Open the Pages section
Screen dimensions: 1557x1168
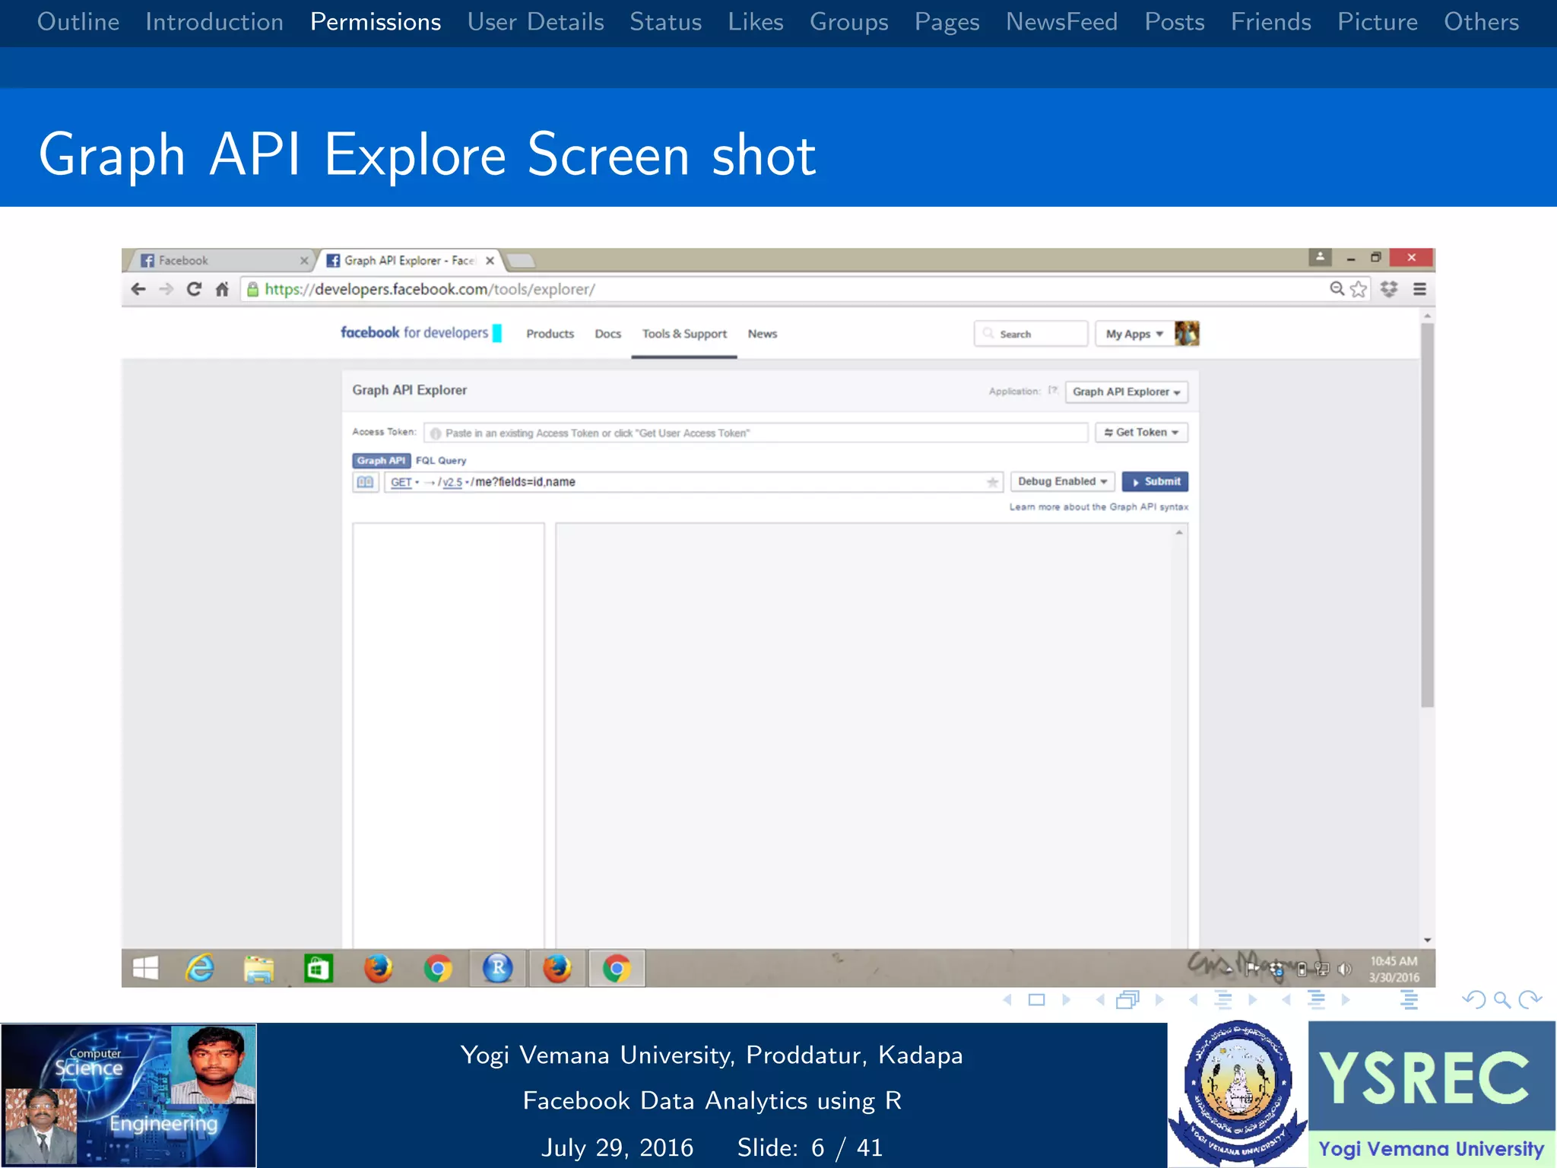click(947, 22)
